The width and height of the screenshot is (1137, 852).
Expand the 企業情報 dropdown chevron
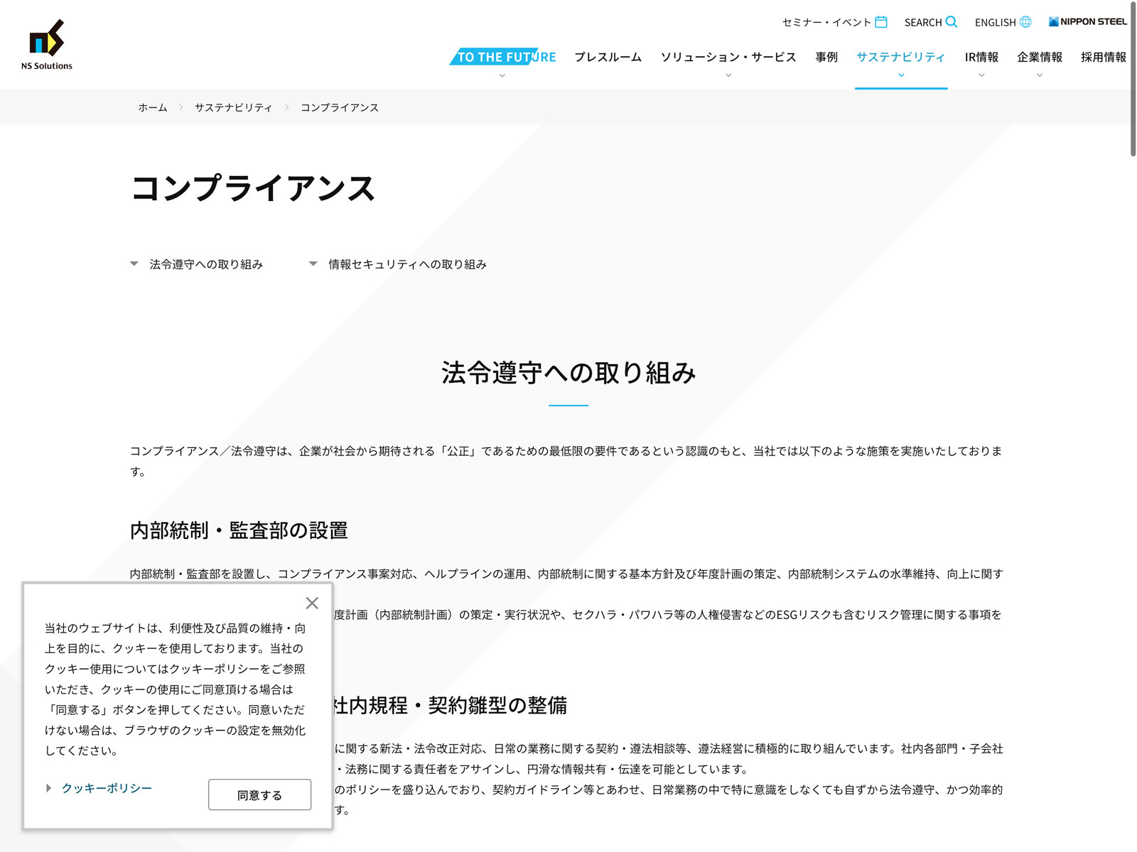pos(1040,75)
